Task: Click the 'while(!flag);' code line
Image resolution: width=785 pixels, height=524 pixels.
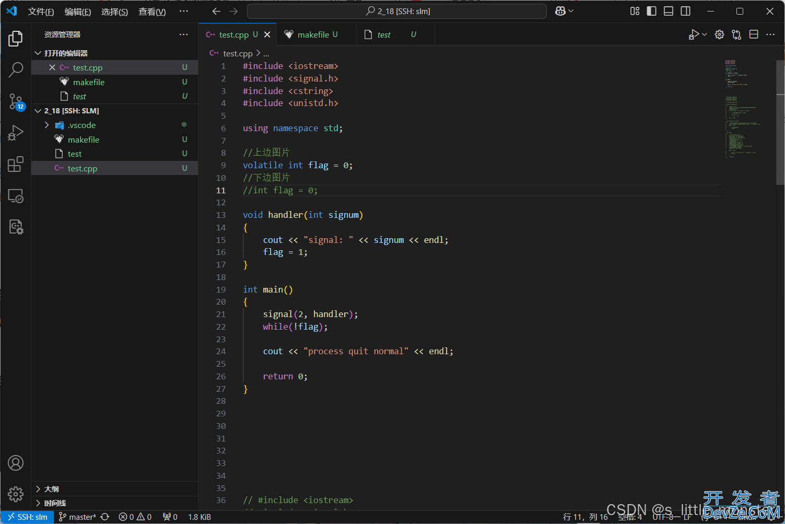Action: point(295,327)
